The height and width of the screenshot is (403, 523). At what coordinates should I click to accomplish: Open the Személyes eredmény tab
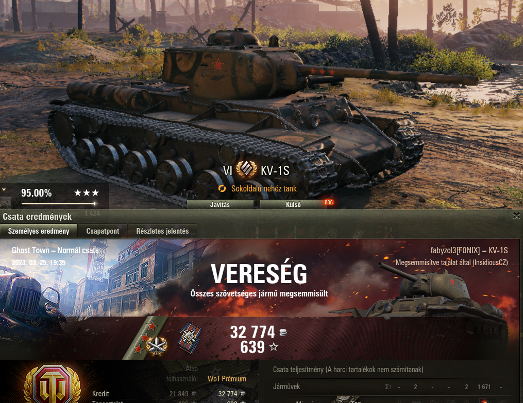[x=39, y=231]
